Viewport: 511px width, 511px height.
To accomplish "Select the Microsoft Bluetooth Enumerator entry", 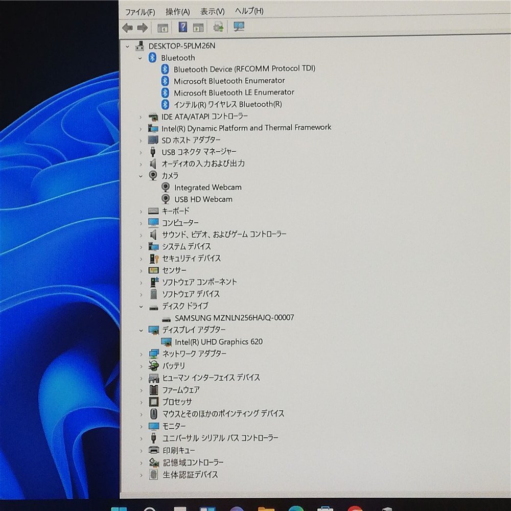I will point(228,81).
